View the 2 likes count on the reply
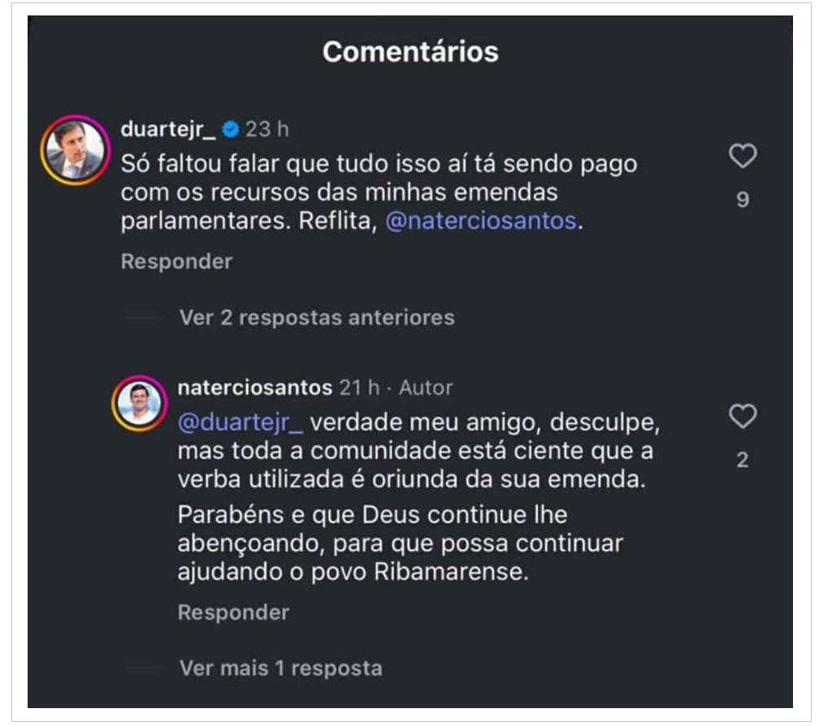The width and height of the screenshot is (819, 726). 743,461
